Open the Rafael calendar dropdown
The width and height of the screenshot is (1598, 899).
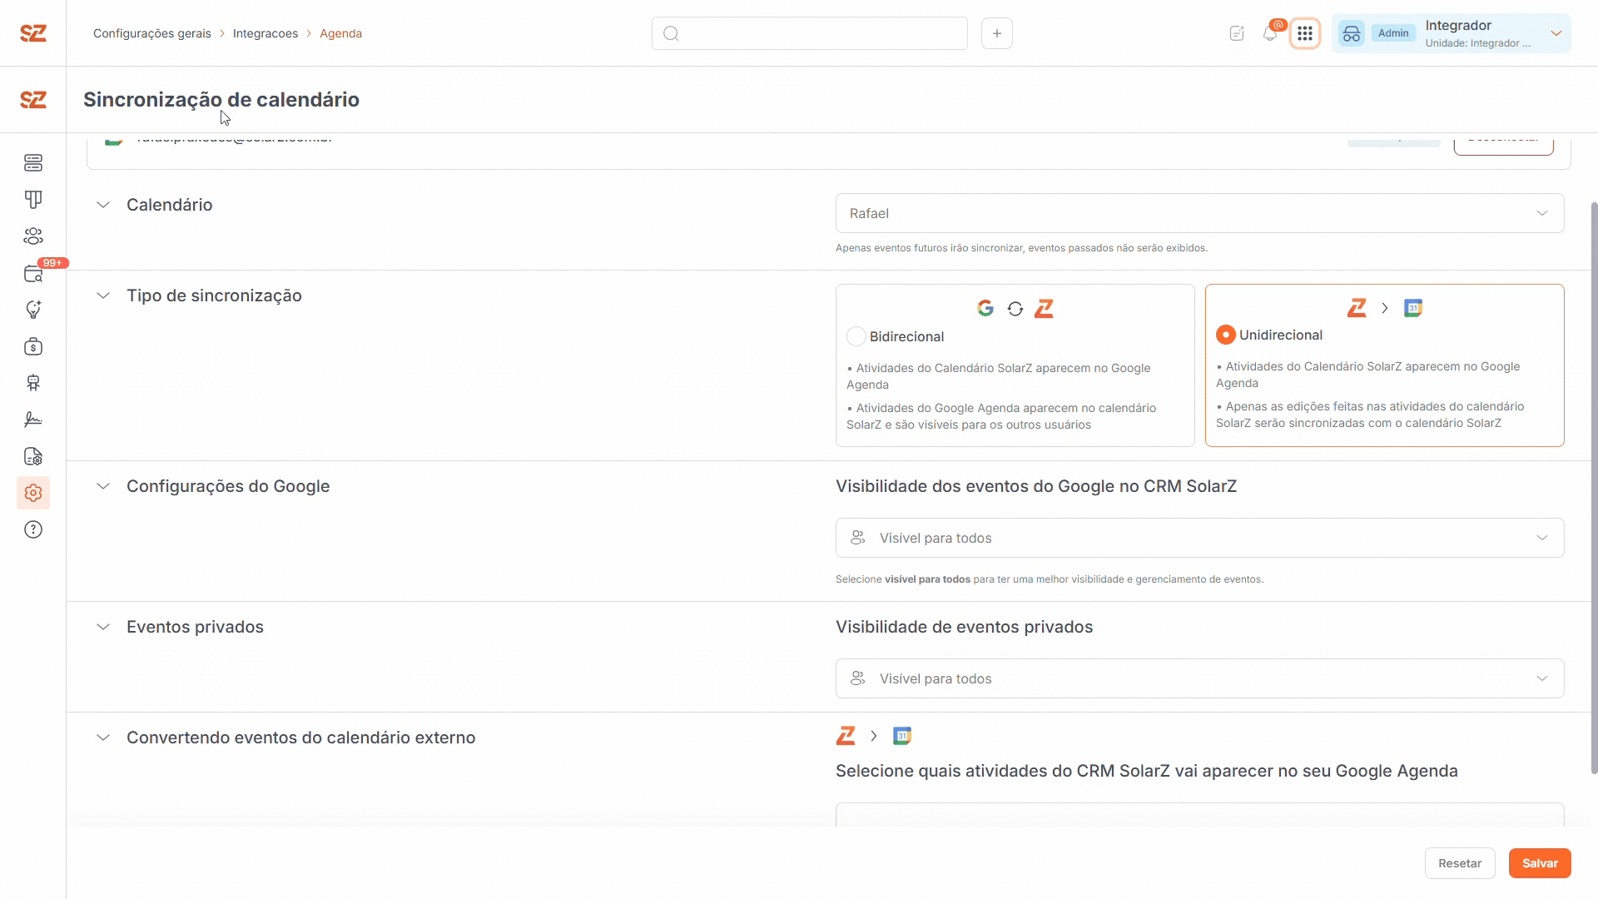pyautogui.click(x=1200, y=213)
